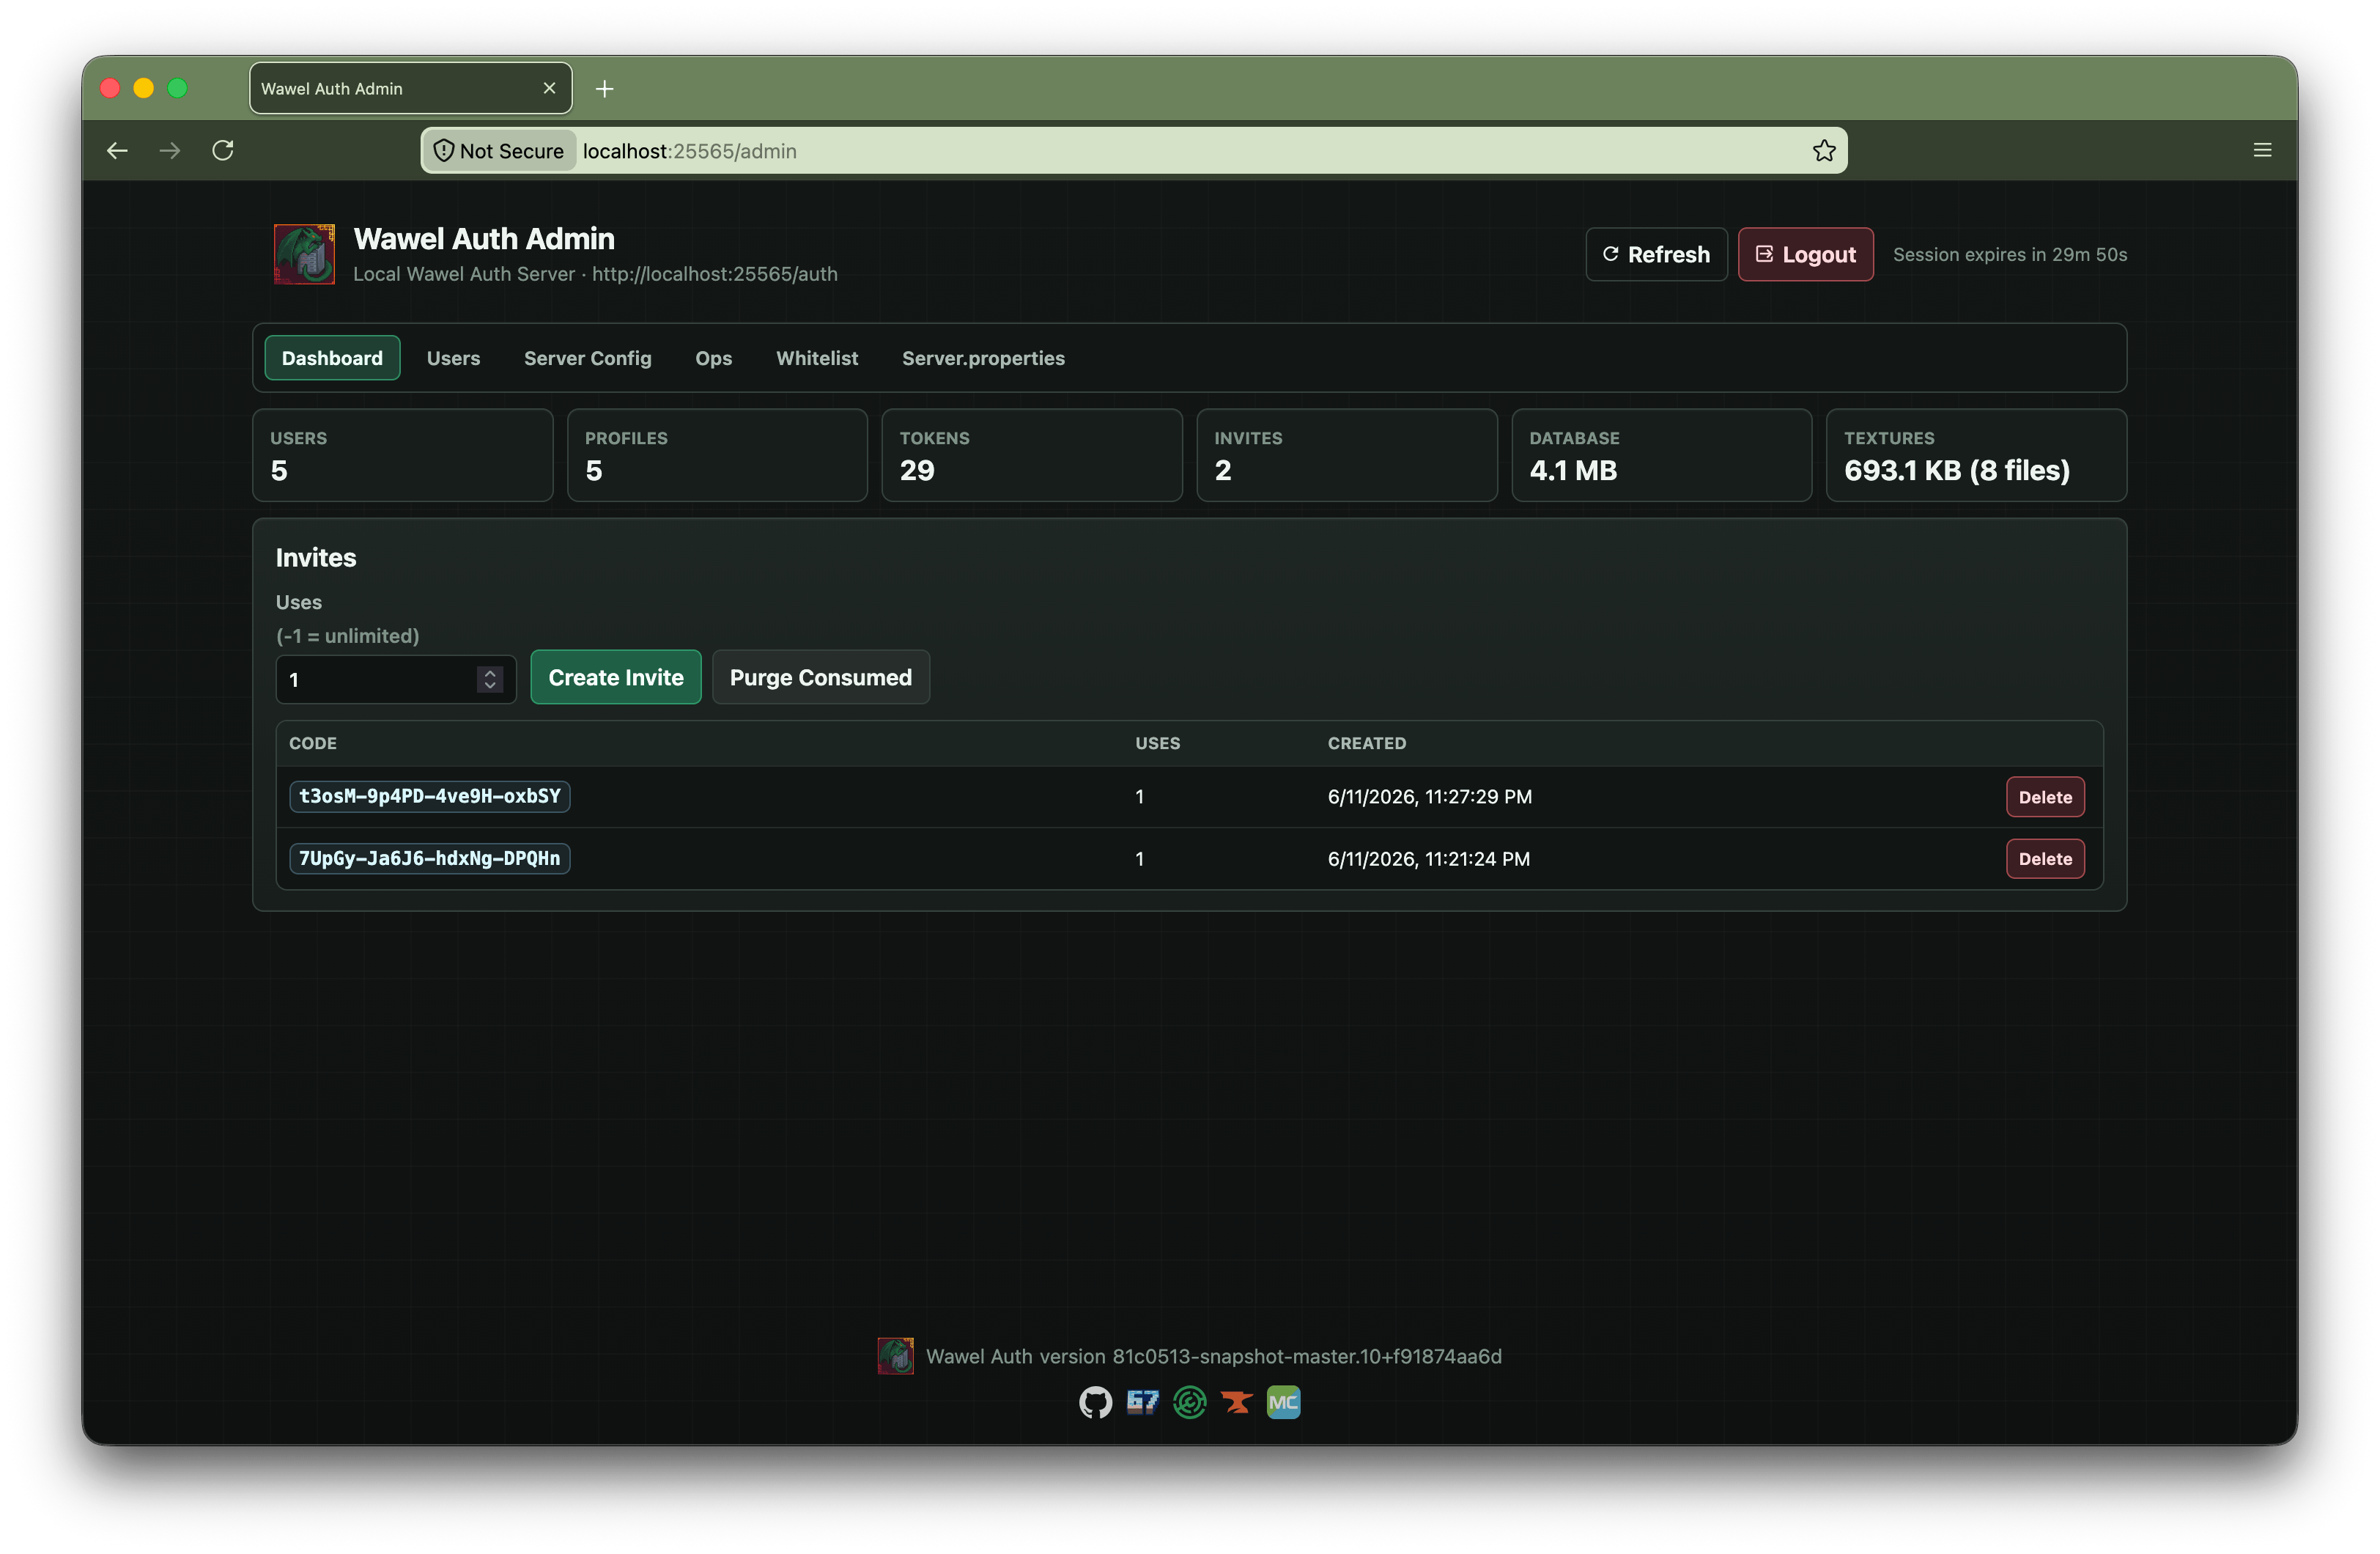This screenshot has height=1554, width=2380.
Task: Open the GitHub link in the footer
Action: click(1095, 1403)
